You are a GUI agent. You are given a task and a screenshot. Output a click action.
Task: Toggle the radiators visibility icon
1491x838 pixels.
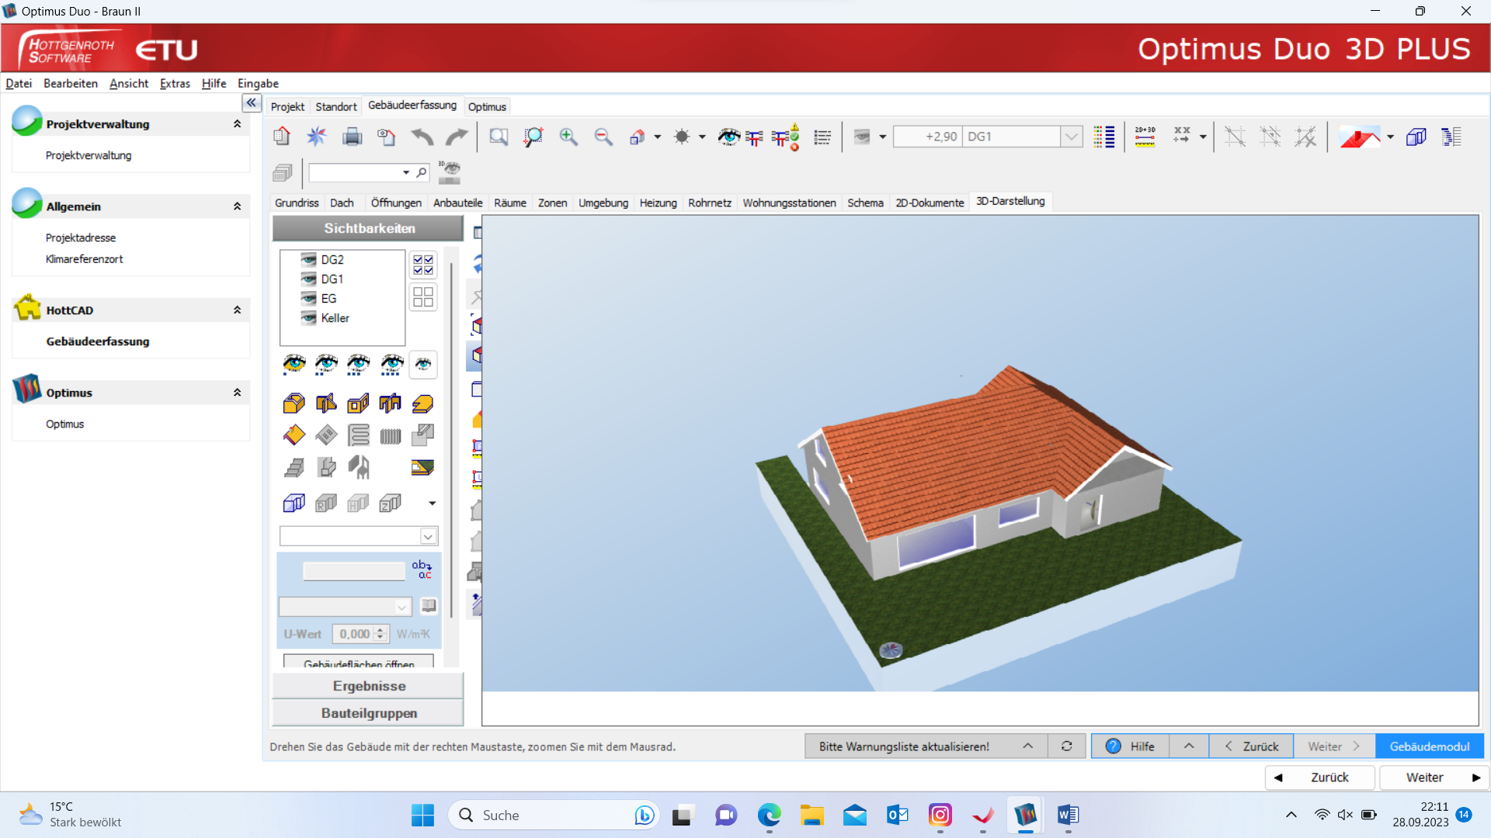[391, 435]
